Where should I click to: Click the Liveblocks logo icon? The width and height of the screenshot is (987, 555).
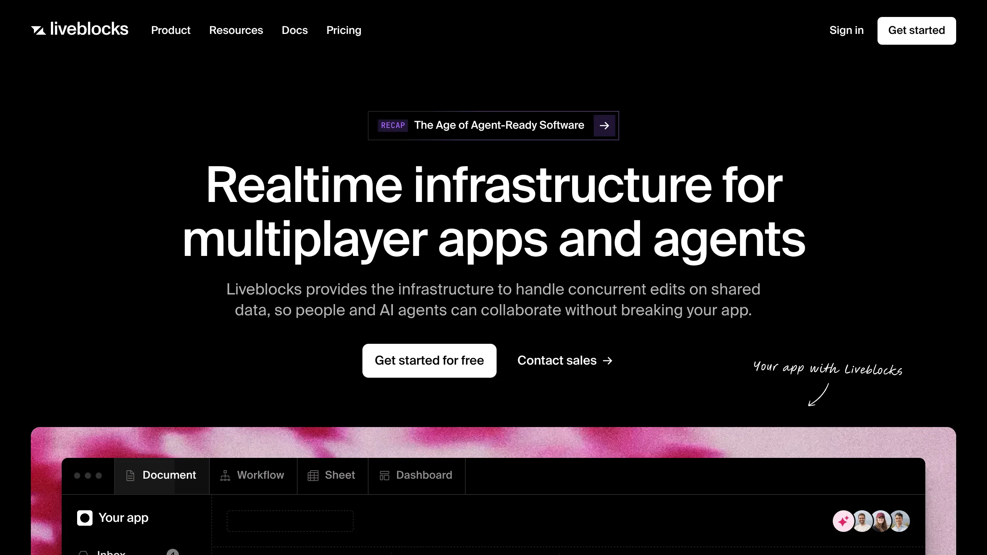pos(39,30)
